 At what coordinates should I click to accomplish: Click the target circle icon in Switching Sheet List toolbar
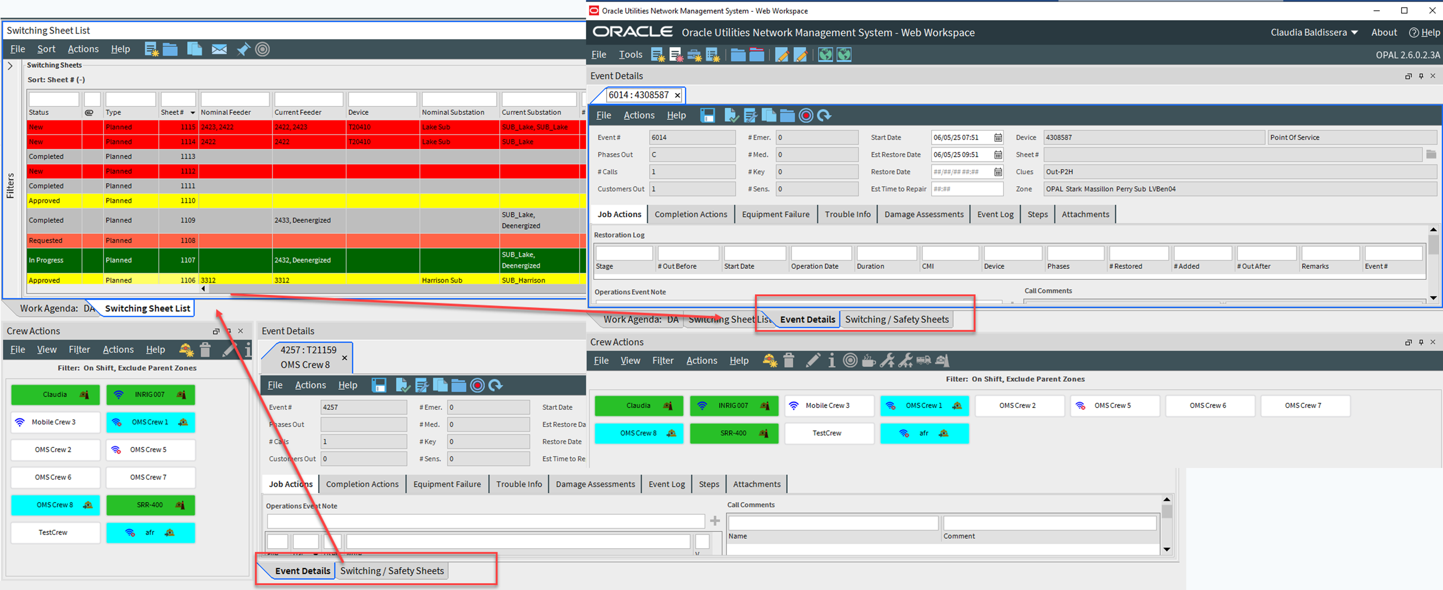[262, 49]
